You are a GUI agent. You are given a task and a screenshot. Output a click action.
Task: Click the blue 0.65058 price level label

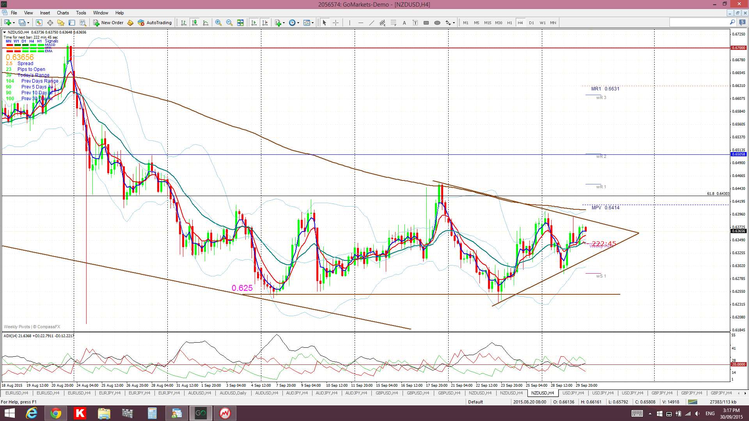[x=738, y=154]
